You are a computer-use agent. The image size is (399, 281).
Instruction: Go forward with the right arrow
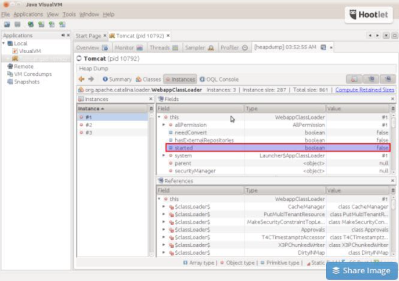coord(91,79)
